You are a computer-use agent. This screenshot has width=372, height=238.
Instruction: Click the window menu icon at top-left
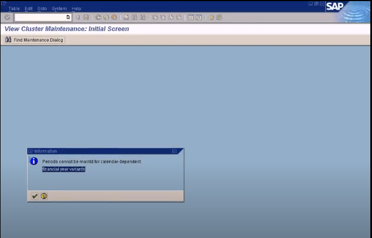pyautogui.click(x=3, y=3)
